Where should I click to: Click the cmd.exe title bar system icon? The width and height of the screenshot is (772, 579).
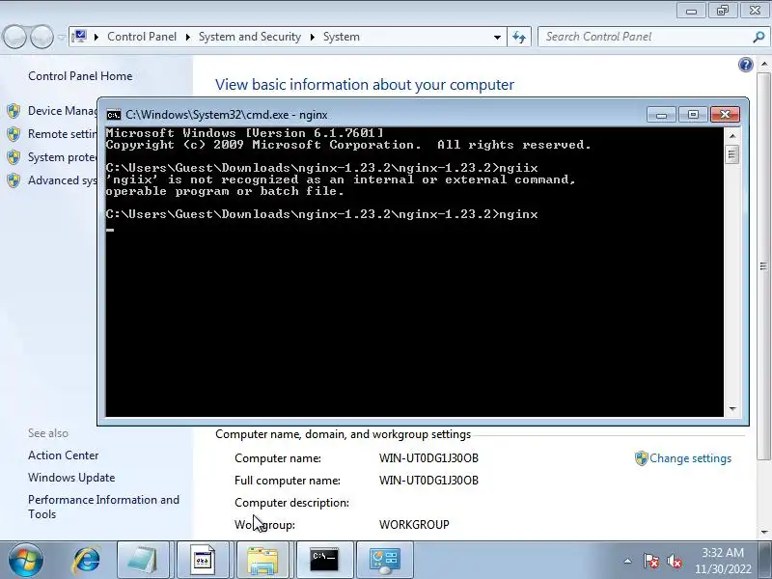coord(114,115)
